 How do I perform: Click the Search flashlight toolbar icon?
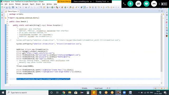[x=76, y=7]
